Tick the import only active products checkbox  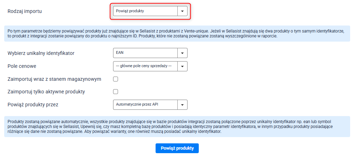click(116, 92)
